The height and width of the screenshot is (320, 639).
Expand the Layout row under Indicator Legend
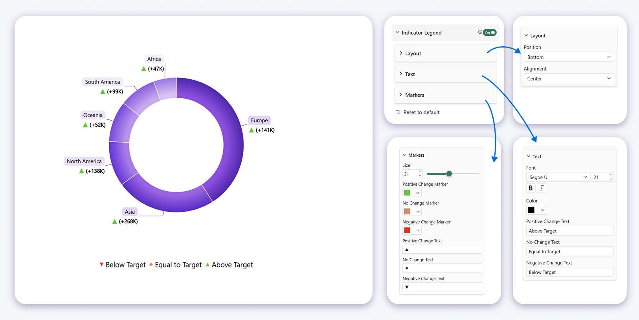[446, 53]
